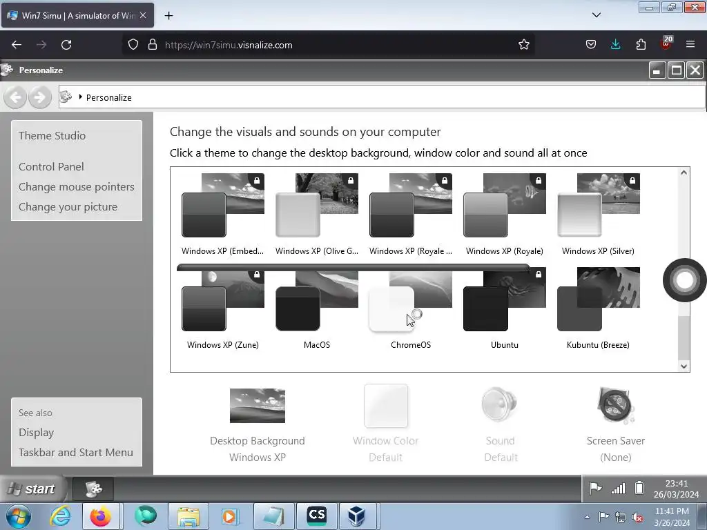This screenshot has height=530, width=707.
Task: Open the extensions puzzle icon
Action: coord(641,45)
